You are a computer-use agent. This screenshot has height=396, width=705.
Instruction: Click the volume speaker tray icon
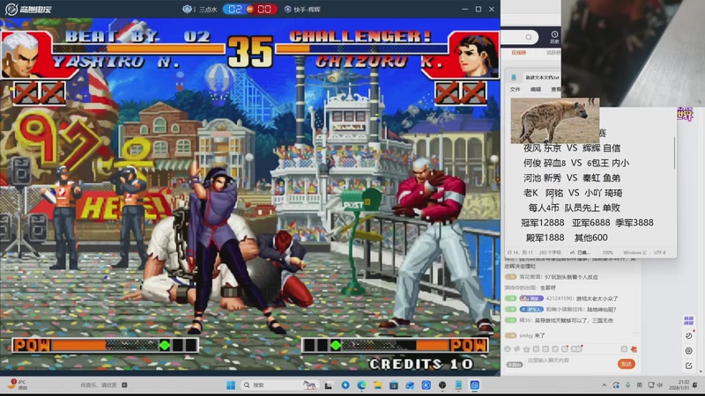pyautogui.click(x=659, y=385)
